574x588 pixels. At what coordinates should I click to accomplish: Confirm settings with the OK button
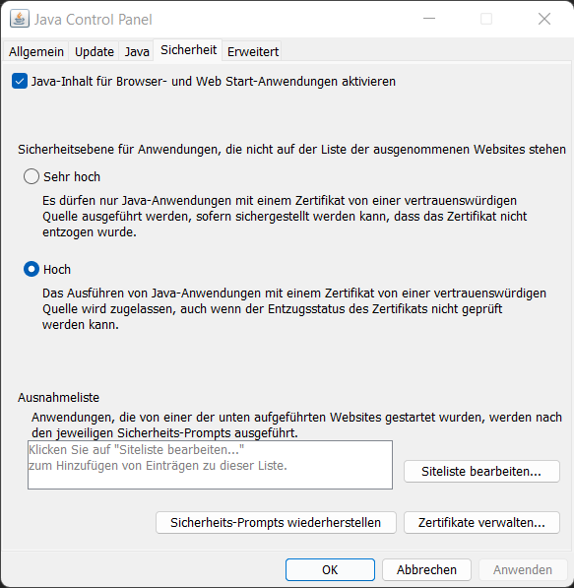(330, 569)
